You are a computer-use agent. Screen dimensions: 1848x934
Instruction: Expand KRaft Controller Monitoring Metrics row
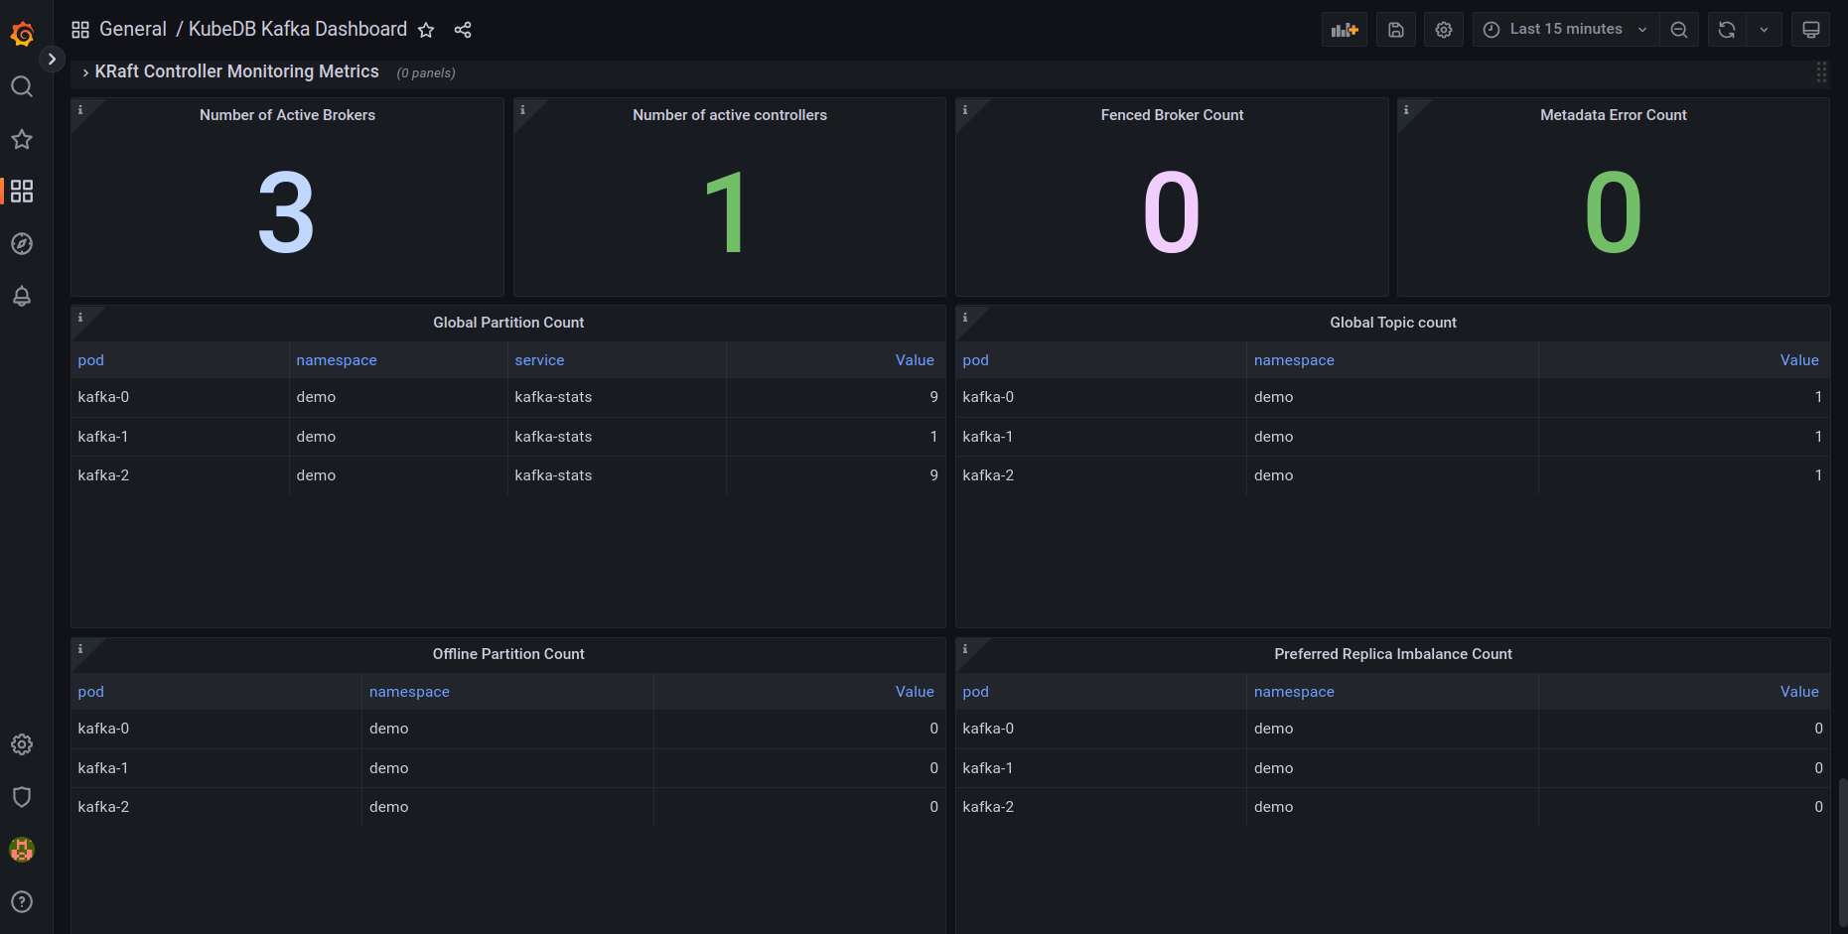pyautogui.click(x=236, y=71)
